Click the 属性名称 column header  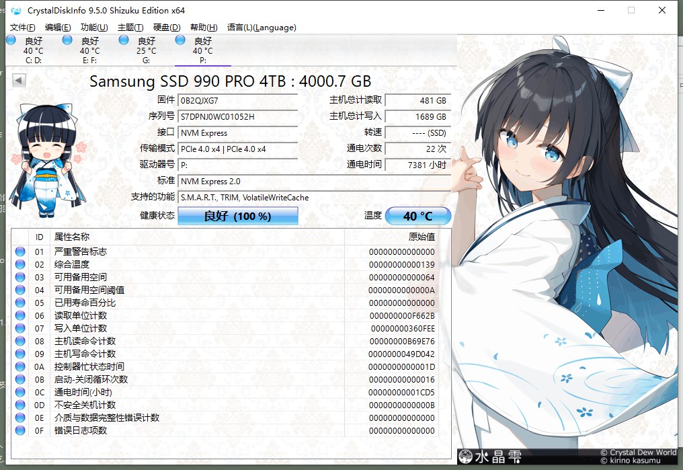(x=198, y=237)
